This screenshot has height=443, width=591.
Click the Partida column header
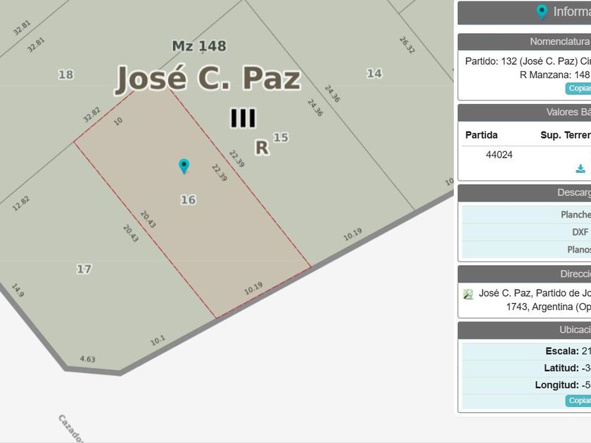[481, 135]
